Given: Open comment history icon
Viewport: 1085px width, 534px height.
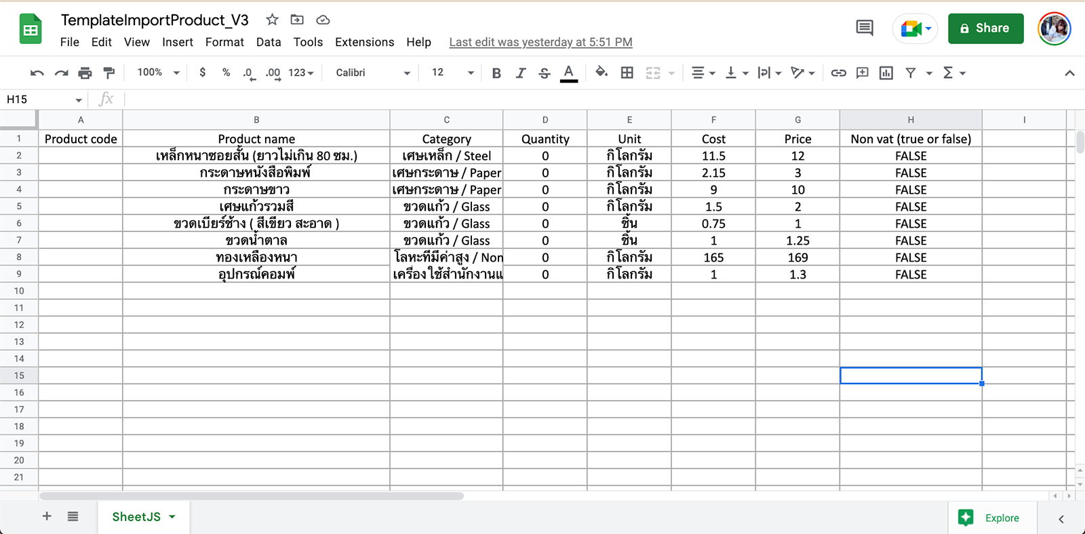Looking at the screenshot, I should coord(864,28).
